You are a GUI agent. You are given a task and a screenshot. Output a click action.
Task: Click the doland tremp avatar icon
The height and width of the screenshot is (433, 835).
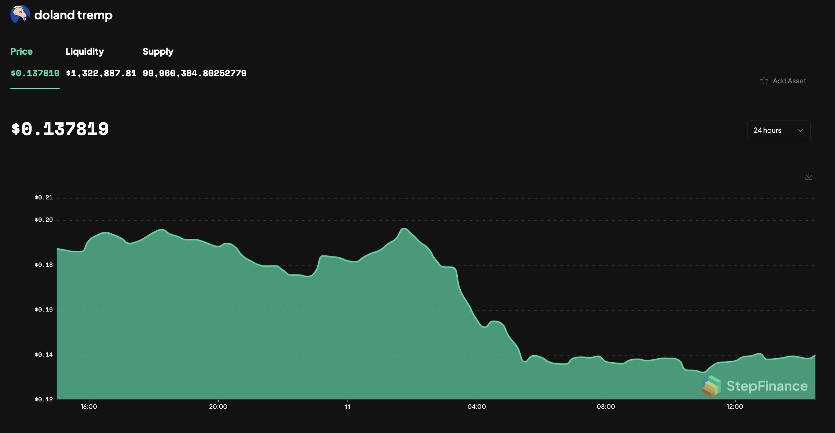[20, 15]
